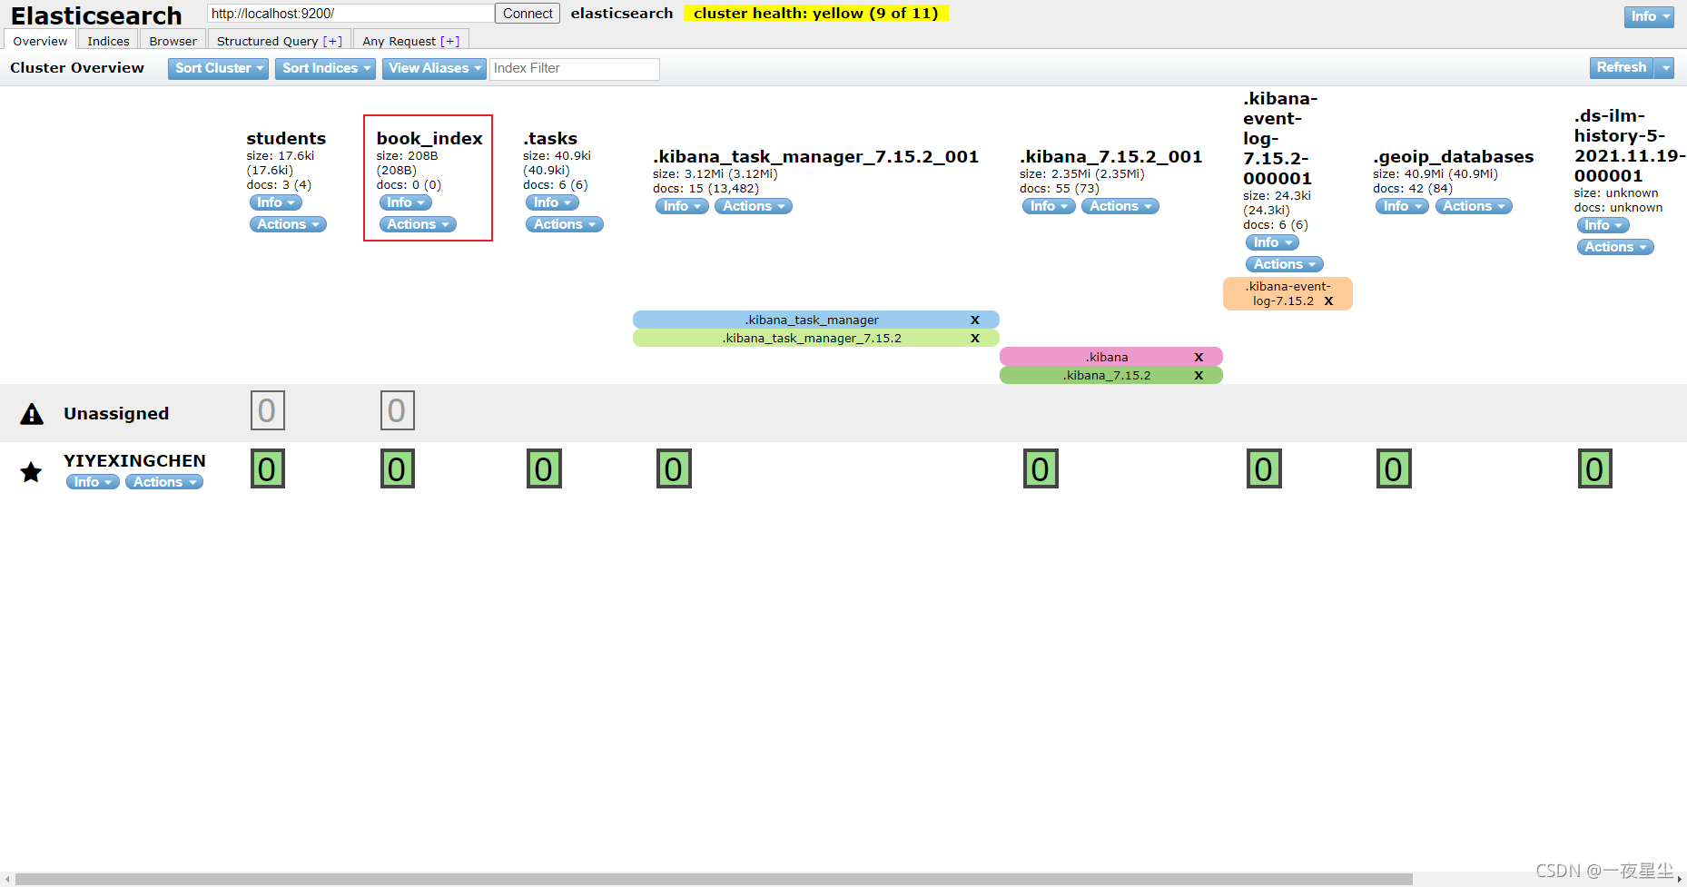Remove the .kibana_7.15.2 alias with its x
1687x887 pixels.
tap(1199, 375)
